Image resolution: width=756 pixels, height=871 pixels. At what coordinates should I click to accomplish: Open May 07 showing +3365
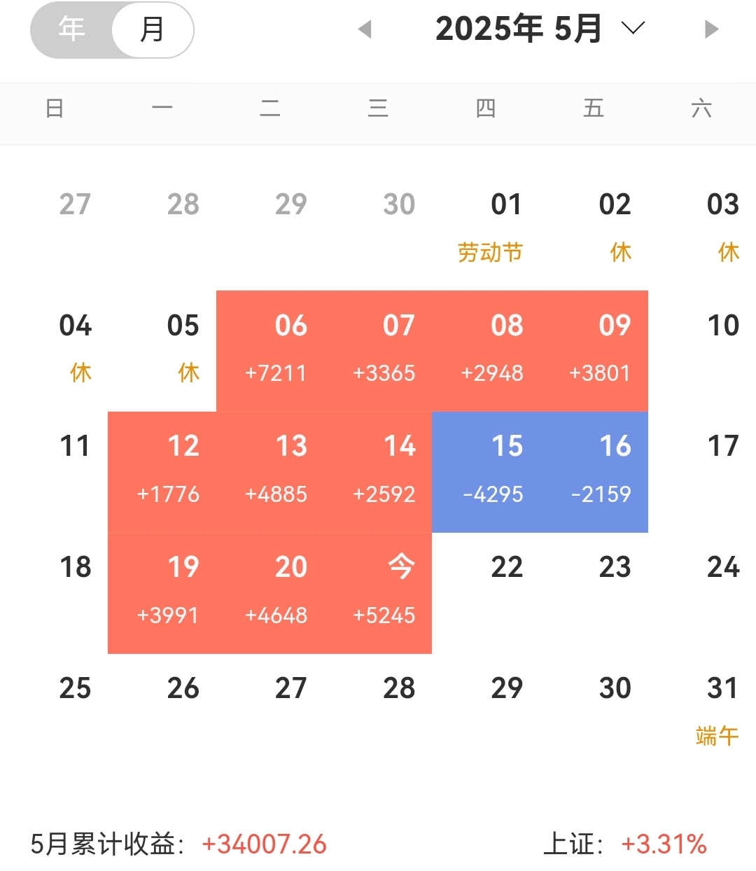(x=378, y=351)
